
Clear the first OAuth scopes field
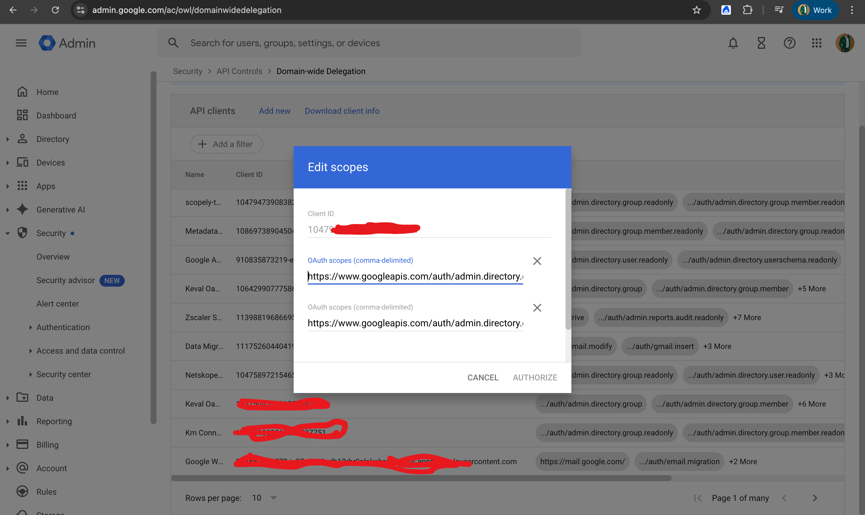[537, 261]
